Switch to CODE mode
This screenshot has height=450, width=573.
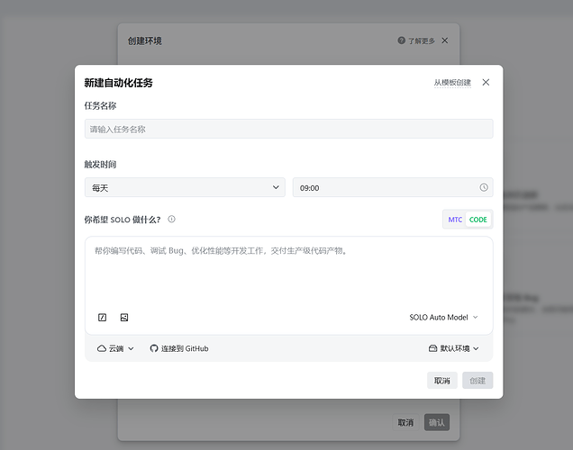pos(478,220)
